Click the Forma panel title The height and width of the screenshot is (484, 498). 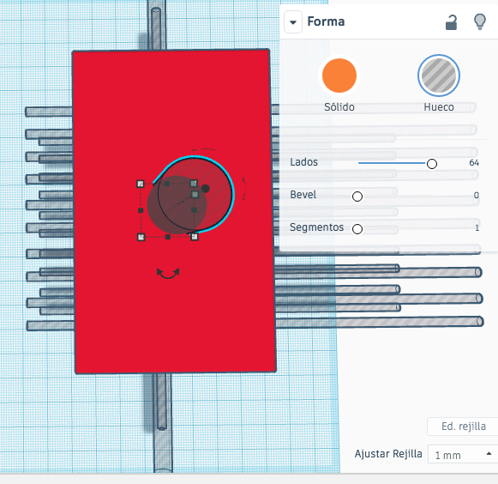pyautogui.click(x=326, y=21)
